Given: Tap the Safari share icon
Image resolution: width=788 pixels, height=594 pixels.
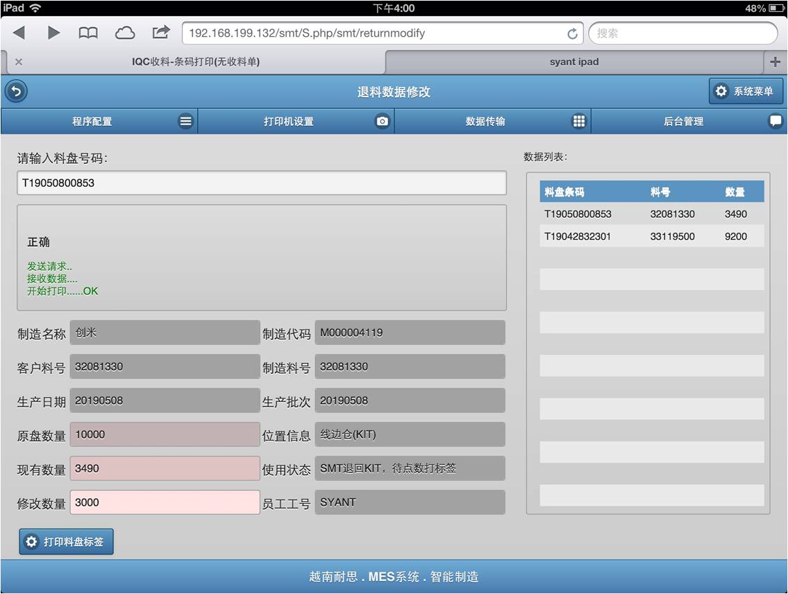Looking at the screenshot, I should (161, 33).
